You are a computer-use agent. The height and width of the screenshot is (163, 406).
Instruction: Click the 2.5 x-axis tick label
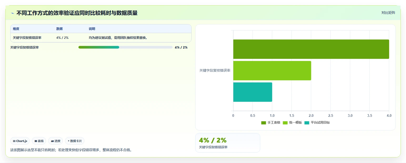331,115
